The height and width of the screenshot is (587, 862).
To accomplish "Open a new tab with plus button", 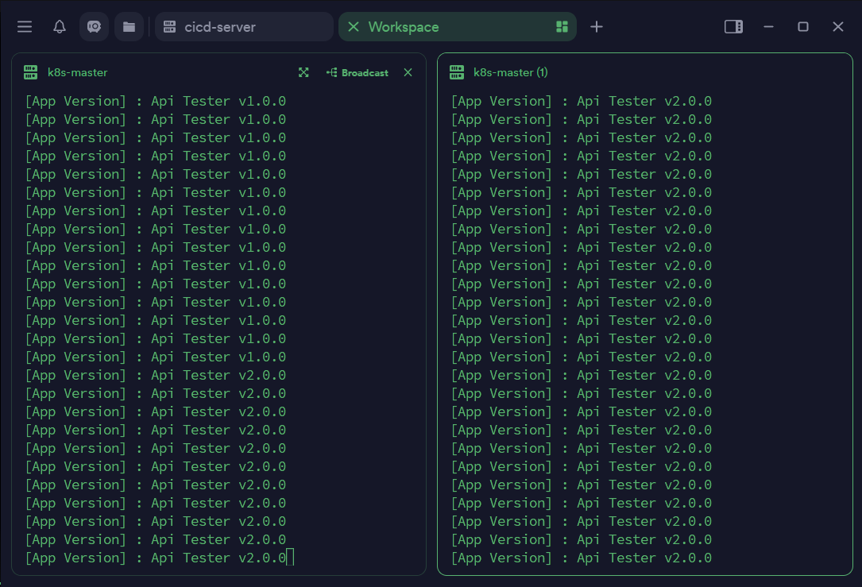I will click(x=597, y=27).
